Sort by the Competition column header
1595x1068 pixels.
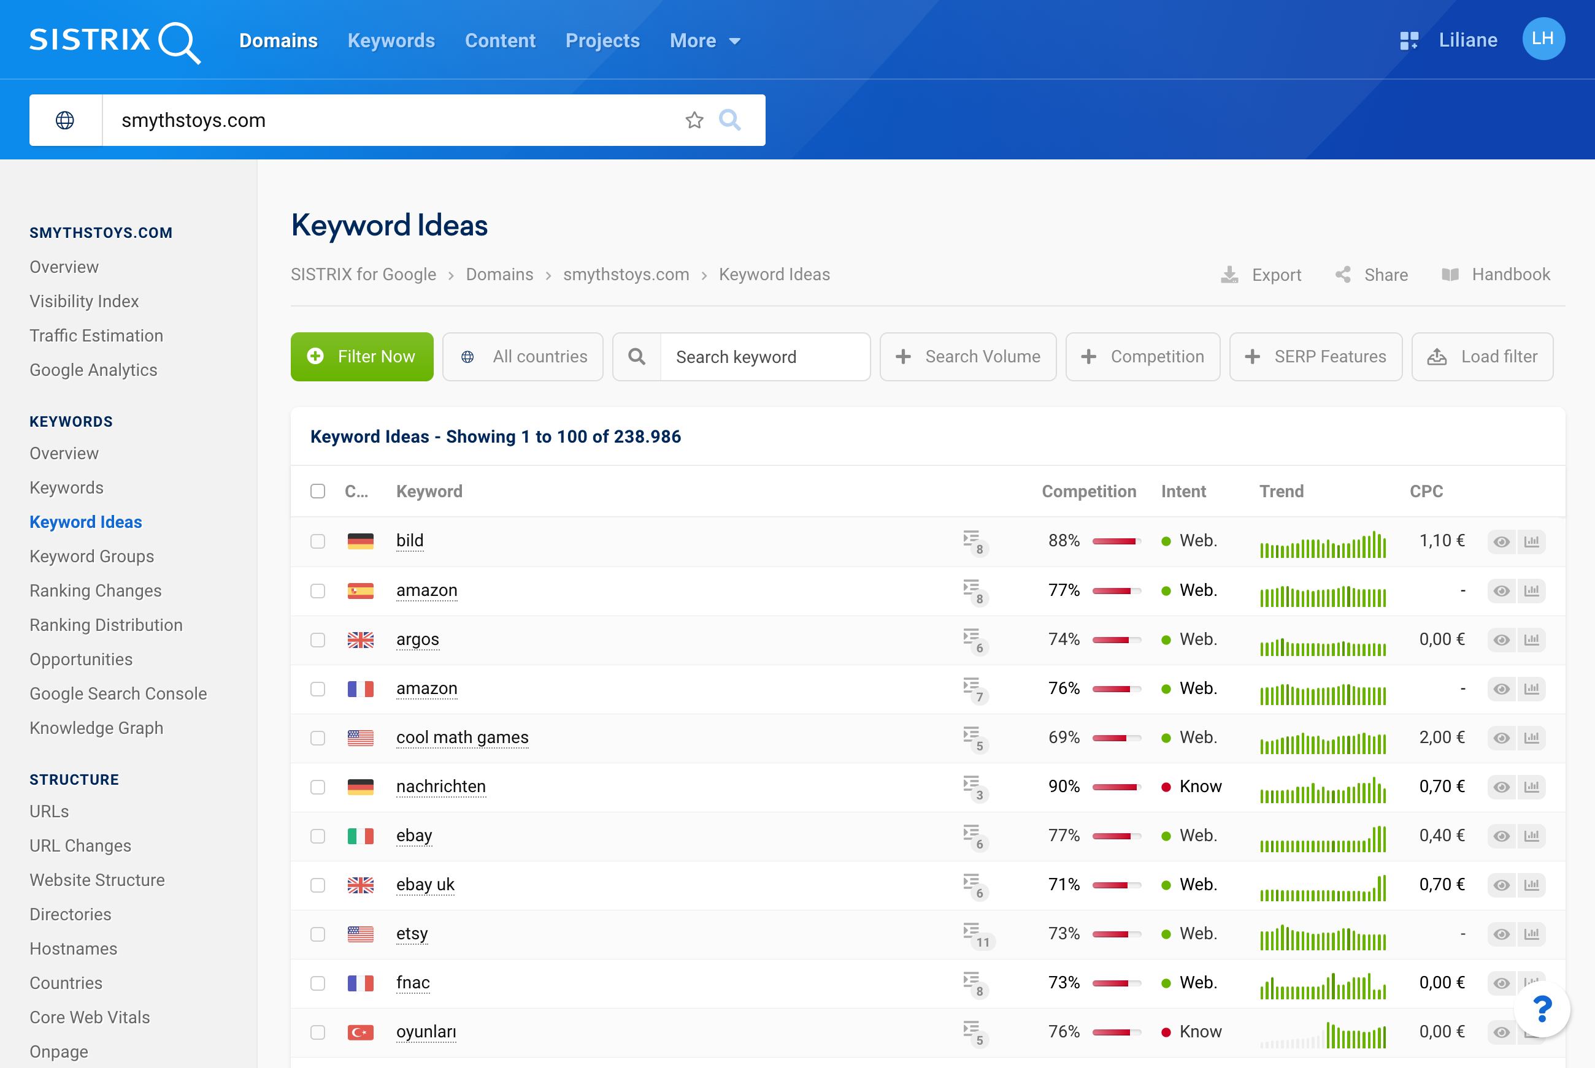(1088, 491)
